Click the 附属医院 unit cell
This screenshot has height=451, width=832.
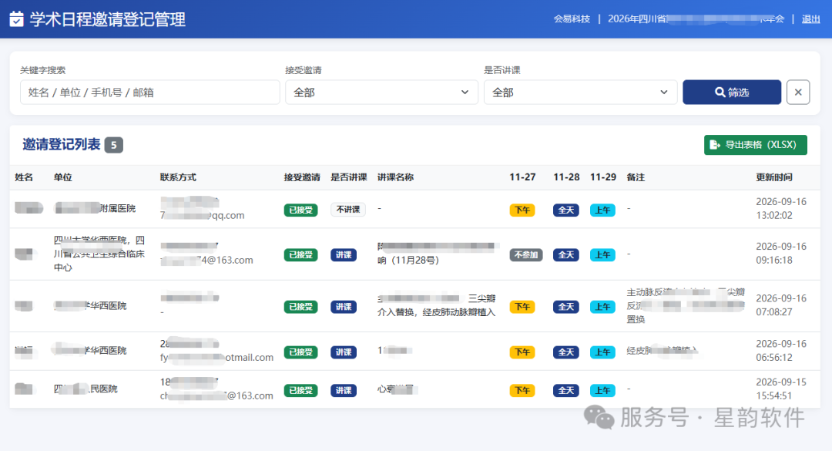95,208
